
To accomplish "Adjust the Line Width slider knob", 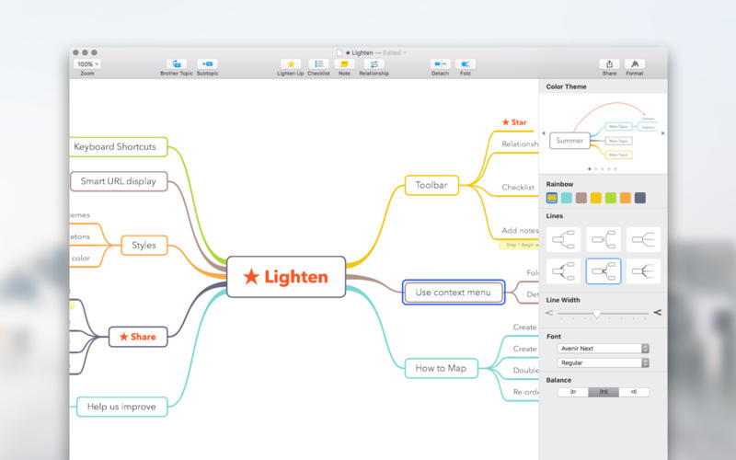I will coord(596,313).
